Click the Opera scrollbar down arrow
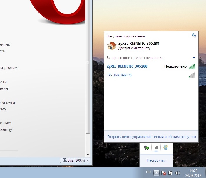 [x=88, y=155]
